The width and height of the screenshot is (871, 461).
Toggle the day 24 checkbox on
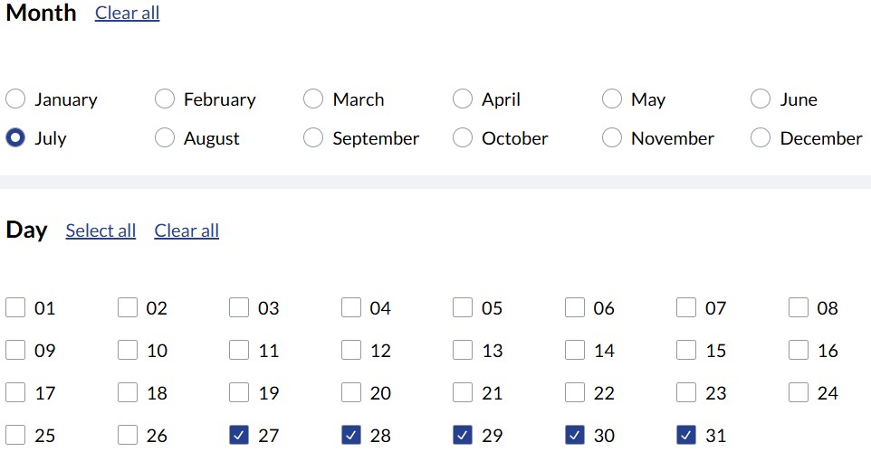(798, 393)
